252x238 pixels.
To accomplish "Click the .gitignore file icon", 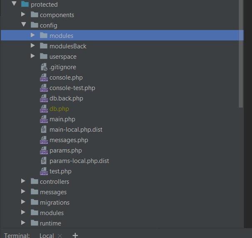I will (44, 67).
